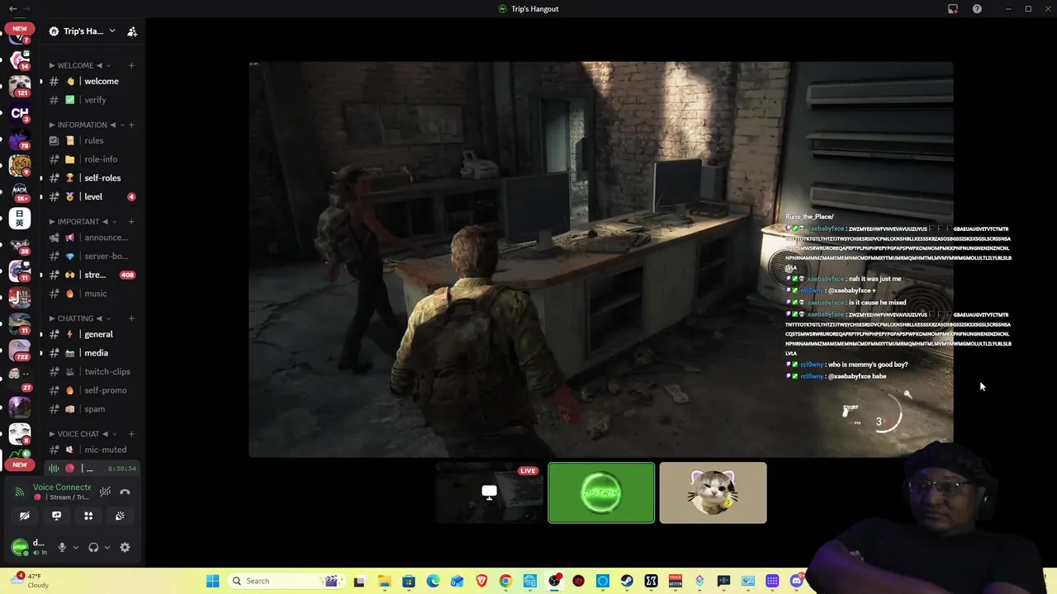This screenshot has height=594, width=1057.
Task: Select the live voice channel showing 8:30:34
Action: click(92, 469)
